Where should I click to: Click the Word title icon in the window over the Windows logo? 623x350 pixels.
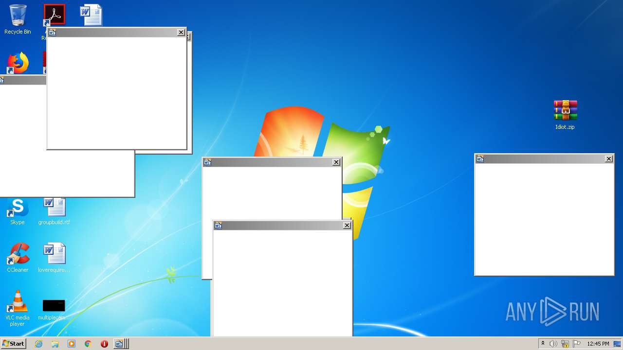click(207, 162)
